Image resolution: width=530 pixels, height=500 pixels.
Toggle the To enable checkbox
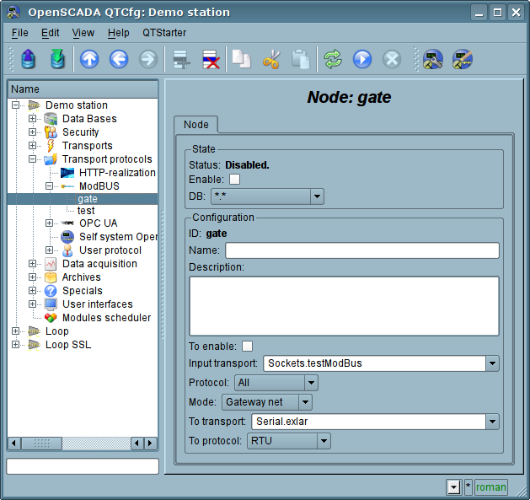pos(248,346)
